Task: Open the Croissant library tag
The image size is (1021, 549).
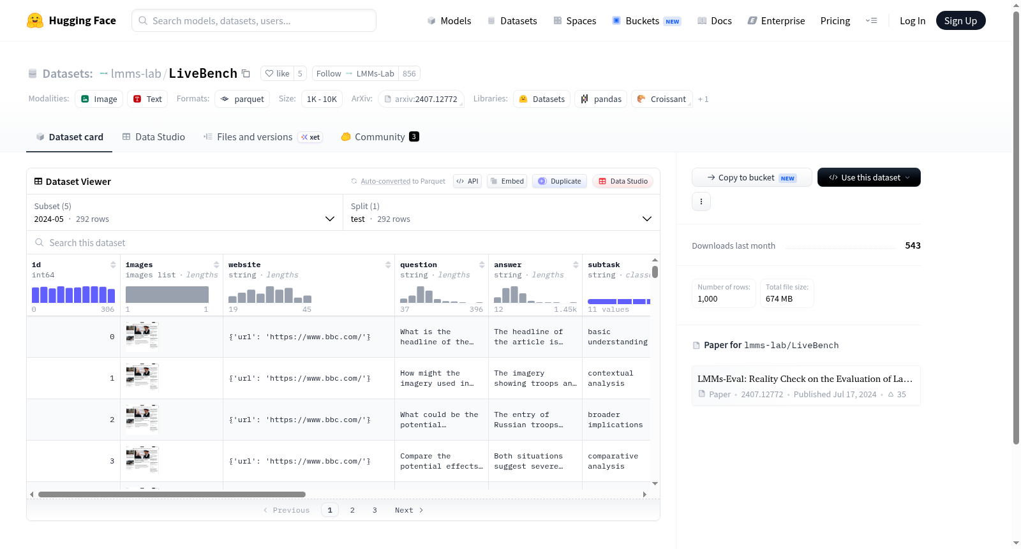Action: coord(662,99)
